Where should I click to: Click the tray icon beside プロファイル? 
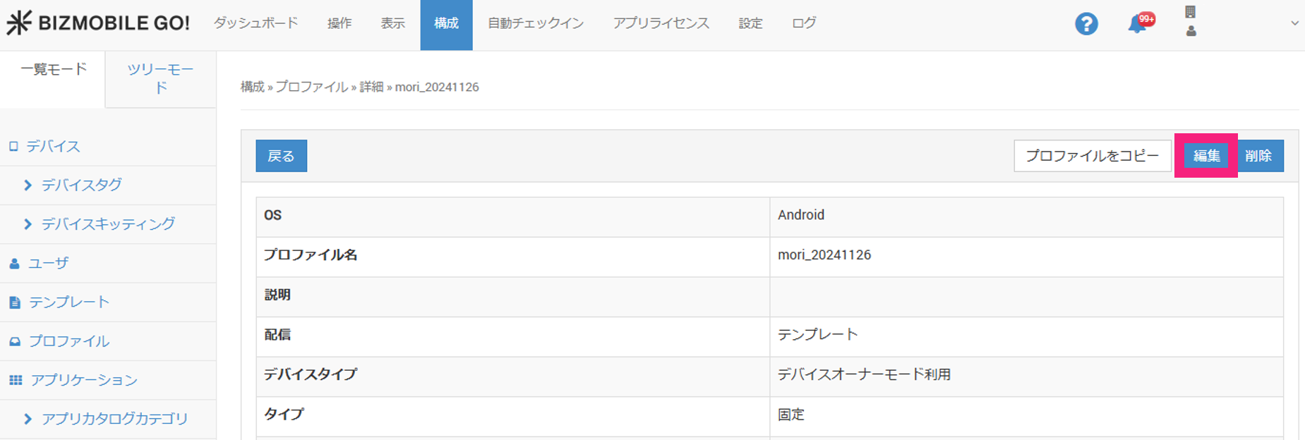(15, 341)
